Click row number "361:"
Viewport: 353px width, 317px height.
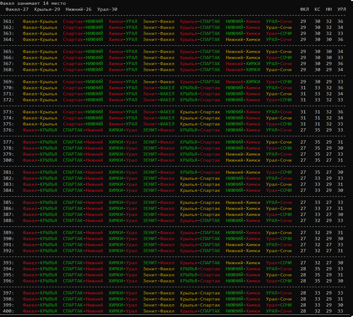8,21
